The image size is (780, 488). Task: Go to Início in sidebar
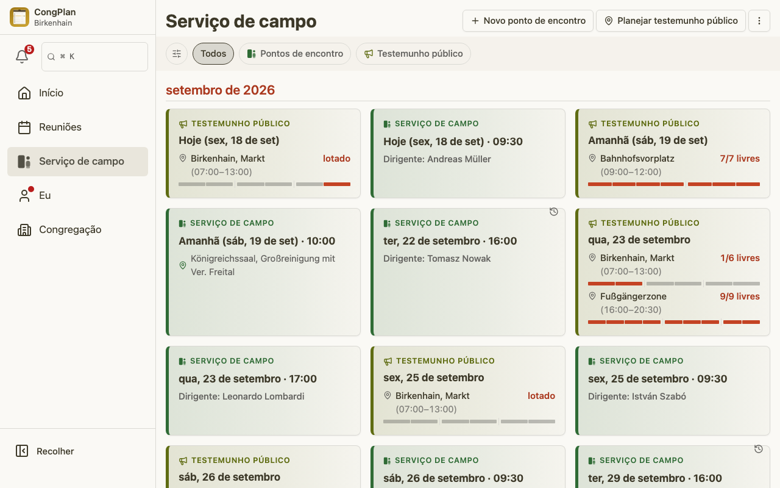(x=77, y=93)
